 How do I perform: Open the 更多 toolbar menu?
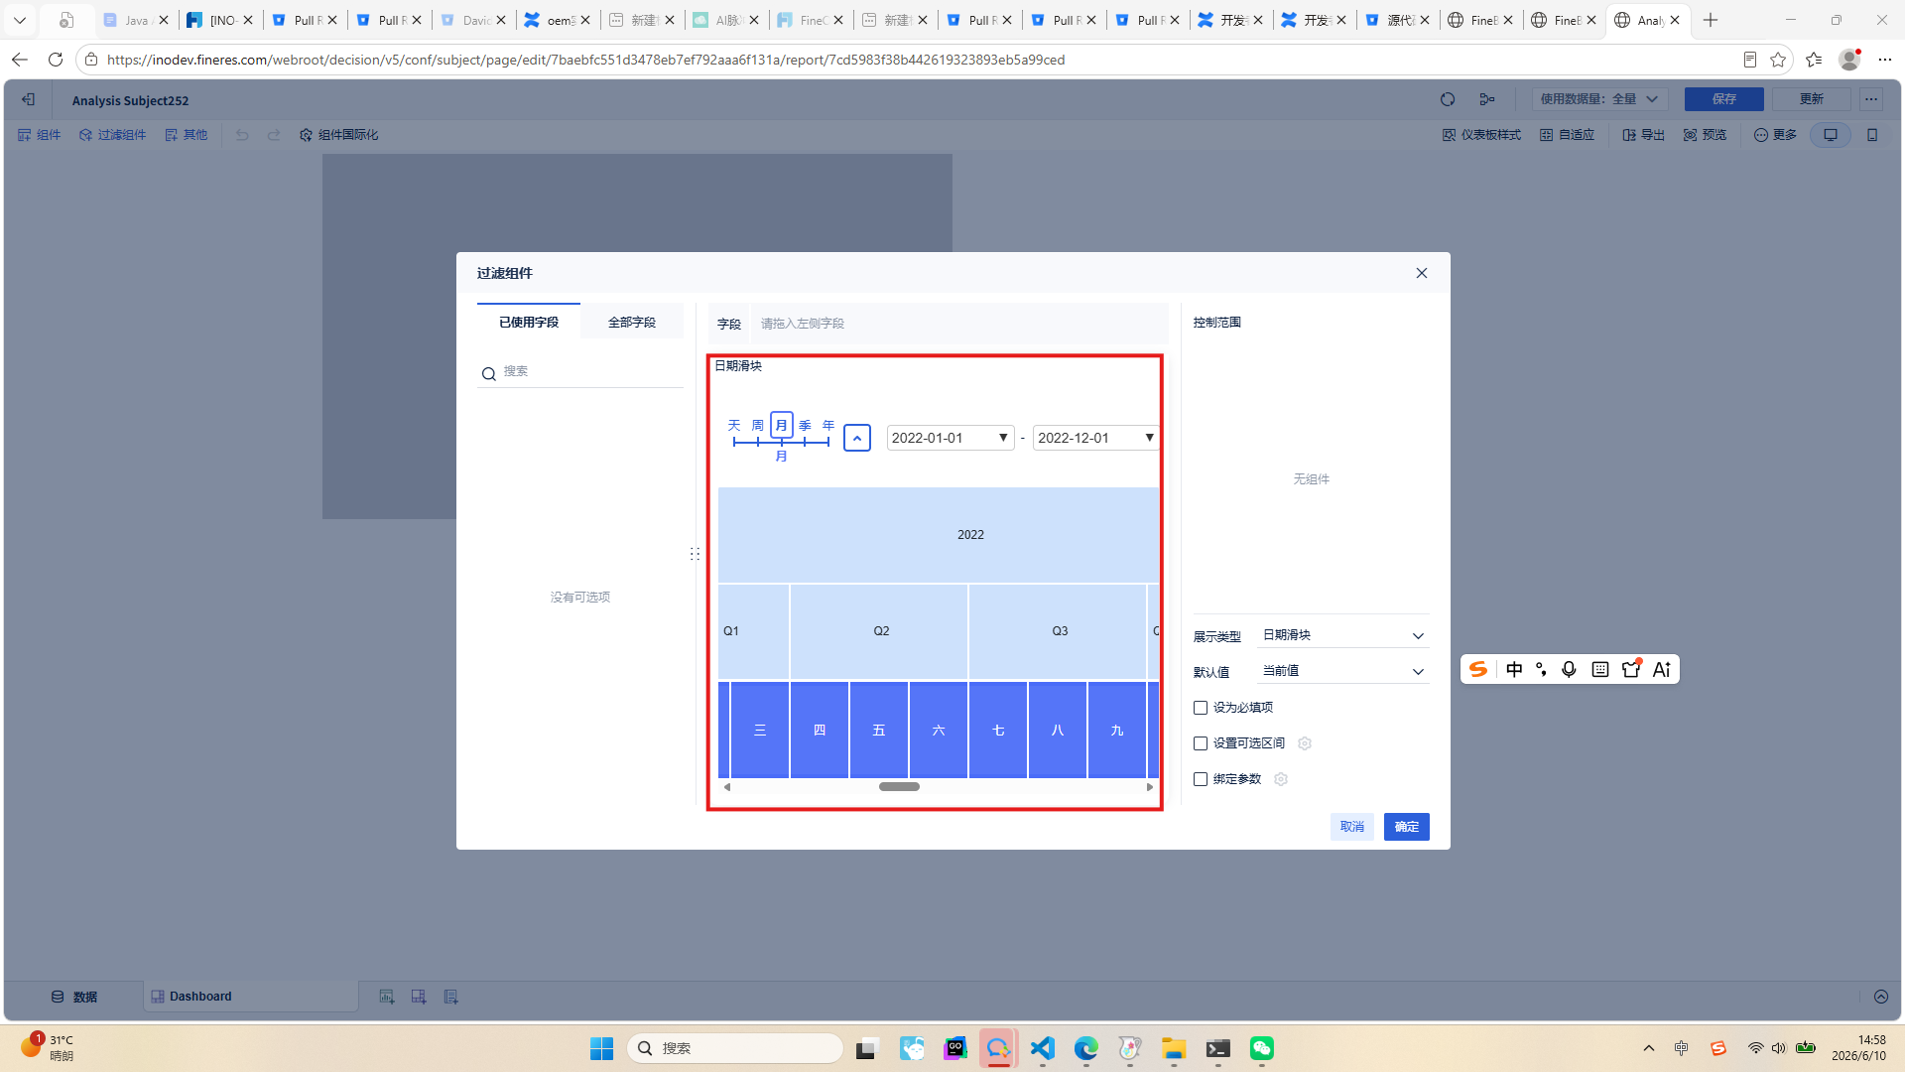[1776, 135]
